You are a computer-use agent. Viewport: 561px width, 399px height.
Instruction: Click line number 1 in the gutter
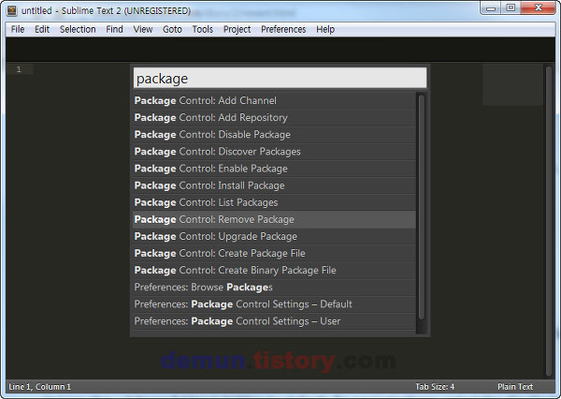[x=19, y=69]
